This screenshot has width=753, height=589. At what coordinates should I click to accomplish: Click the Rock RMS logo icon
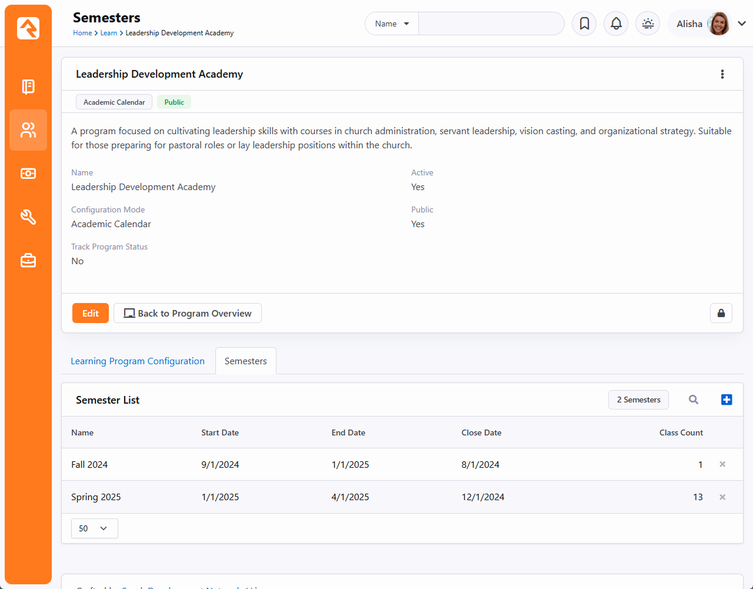28,28
